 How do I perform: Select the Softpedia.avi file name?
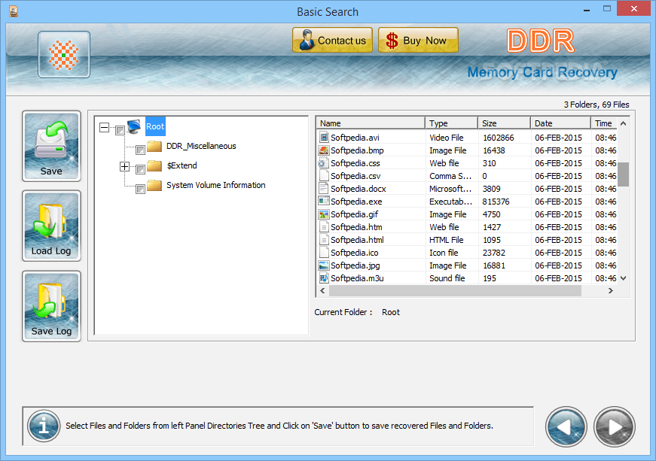click(x=355, y=138)
